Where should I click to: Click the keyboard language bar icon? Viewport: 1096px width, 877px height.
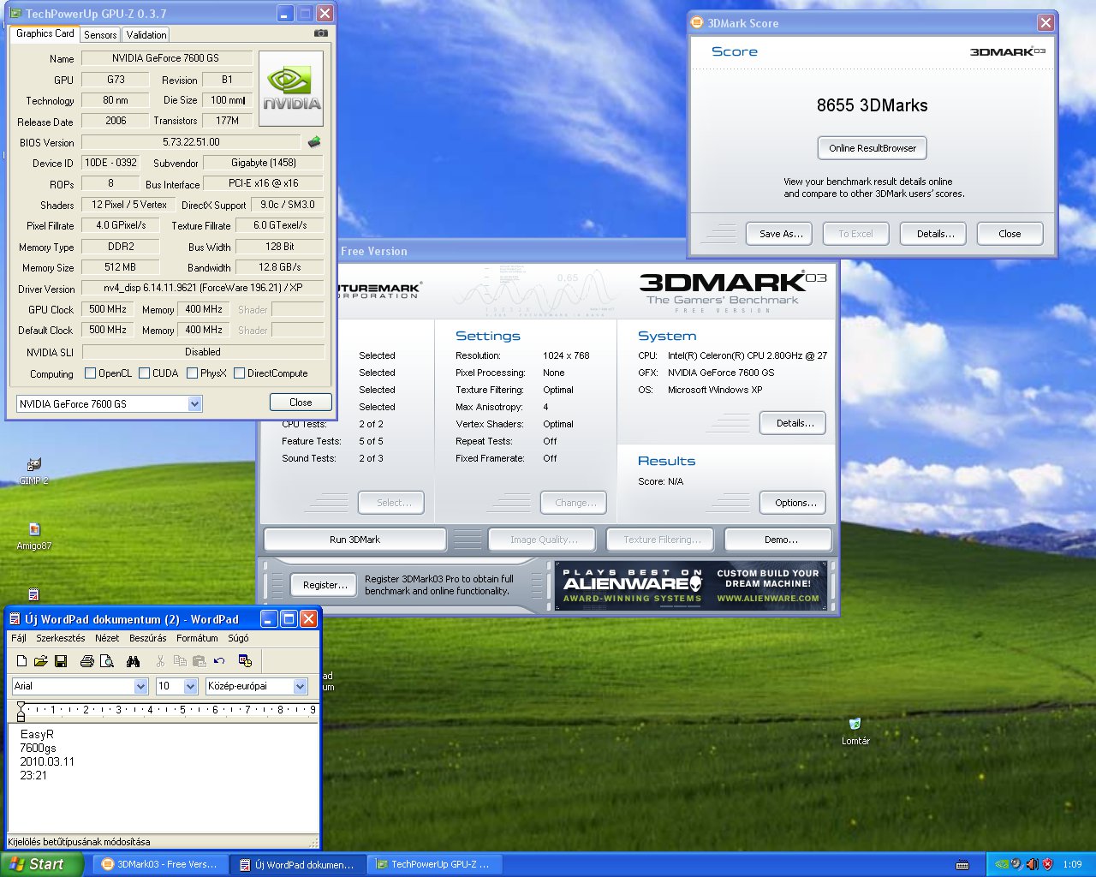[x=962, y=864]
